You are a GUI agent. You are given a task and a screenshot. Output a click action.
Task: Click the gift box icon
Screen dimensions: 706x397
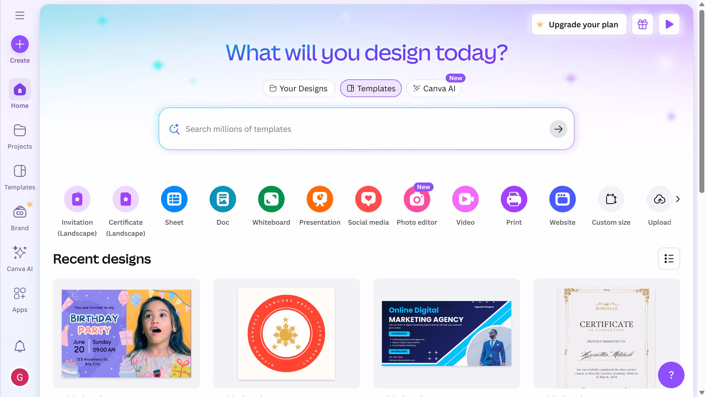tap(643, 24)
